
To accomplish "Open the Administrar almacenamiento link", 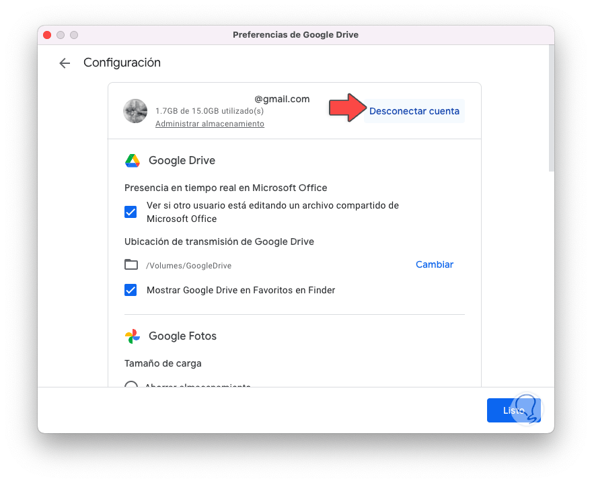I will pyautogui.click(x=210, y=124).
